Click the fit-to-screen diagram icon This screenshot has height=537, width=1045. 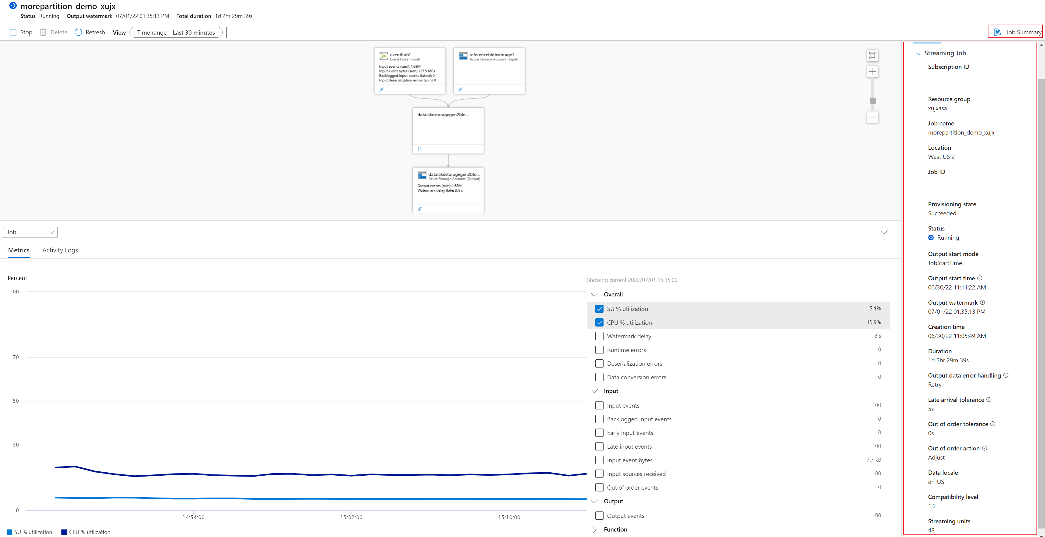873,56
